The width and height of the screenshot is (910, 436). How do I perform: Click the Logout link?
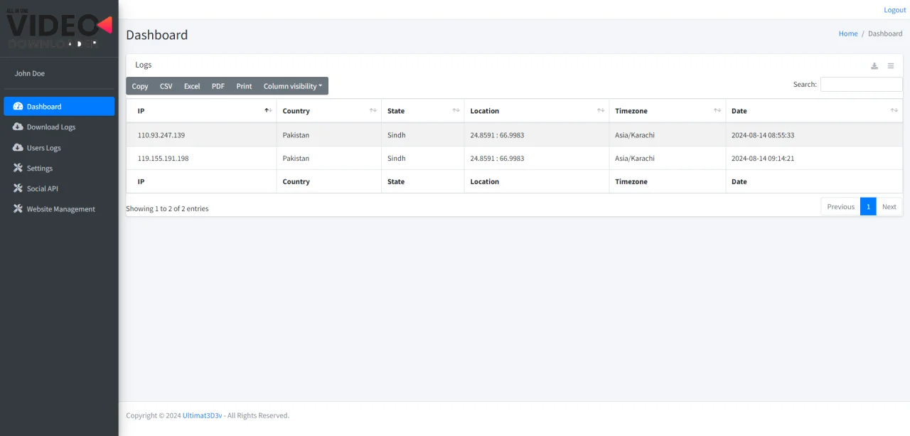(x=895, y=10)
